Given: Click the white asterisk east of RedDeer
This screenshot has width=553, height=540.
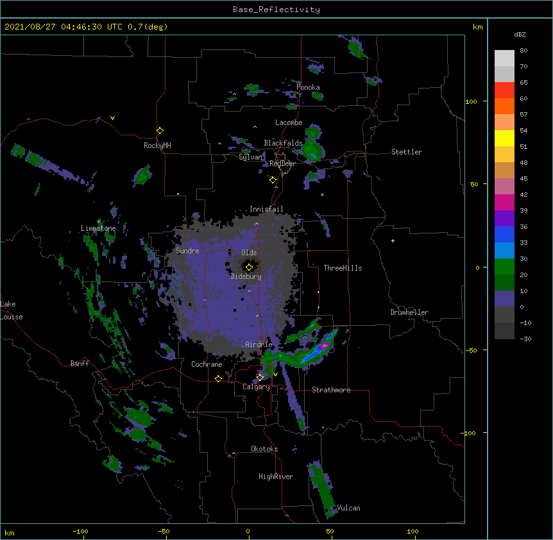Looking at the screenshot, I should (322, 194).
